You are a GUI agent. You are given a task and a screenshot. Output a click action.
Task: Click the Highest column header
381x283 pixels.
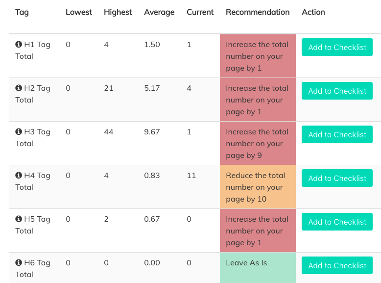tap(118, 12)
